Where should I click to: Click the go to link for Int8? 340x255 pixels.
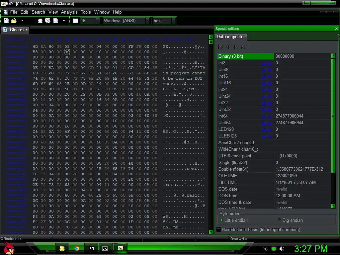(x=267, y=63)
